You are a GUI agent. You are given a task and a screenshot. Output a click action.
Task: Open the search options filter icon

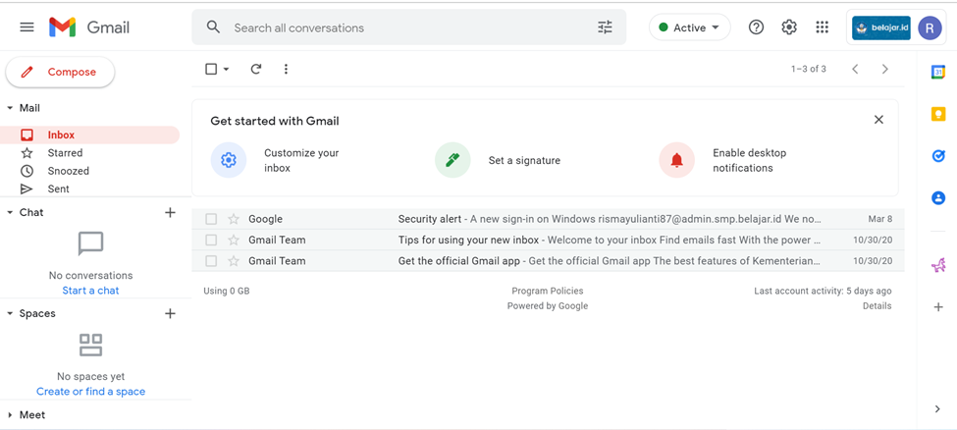click(x=605, y=27)
